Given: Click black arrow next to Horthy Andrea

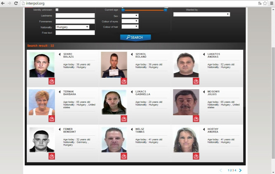Looking at the screenshot, I should 204,129.
